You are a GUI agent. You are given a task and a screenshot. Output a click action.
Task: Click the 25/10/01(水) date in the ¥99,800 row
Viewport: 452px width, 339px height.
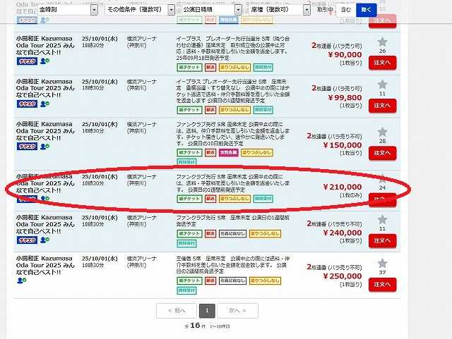point(100,82)
